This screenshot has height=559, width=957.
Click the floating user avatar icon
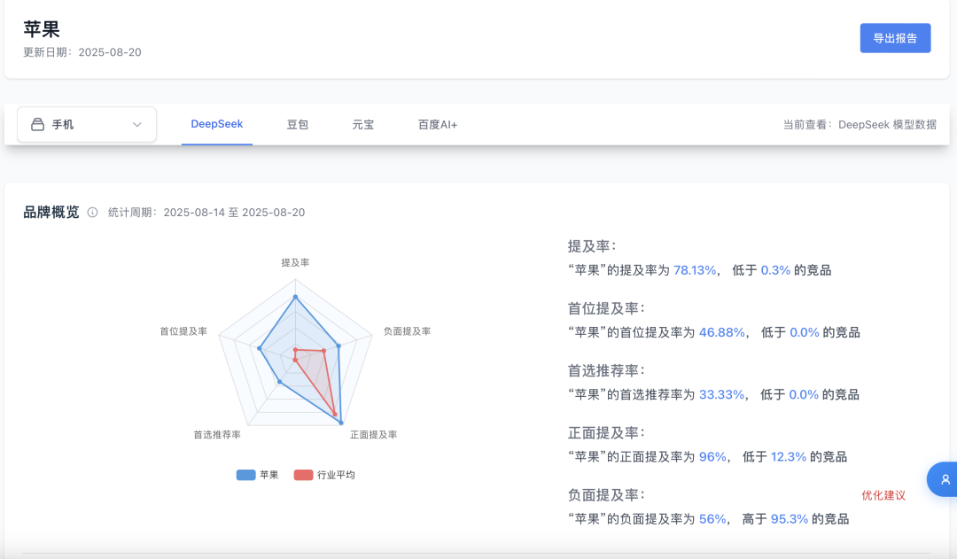(944, 479)
